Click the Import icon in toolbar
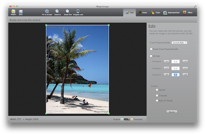Screen dimensions: 205x134 coord(13,11)
